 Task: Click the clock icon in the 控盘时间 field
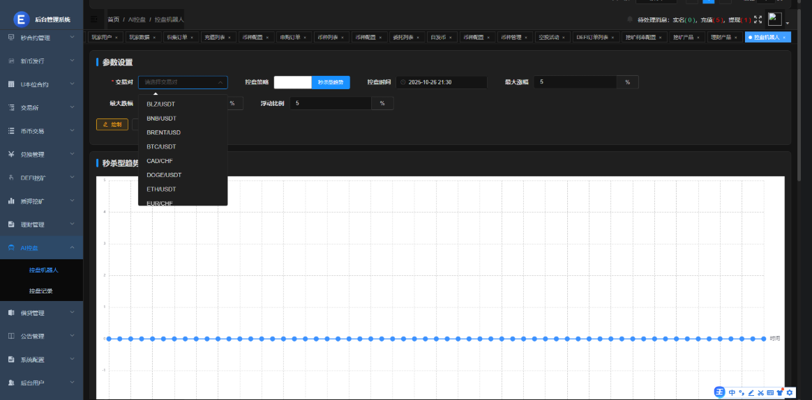tap(403, 82)
